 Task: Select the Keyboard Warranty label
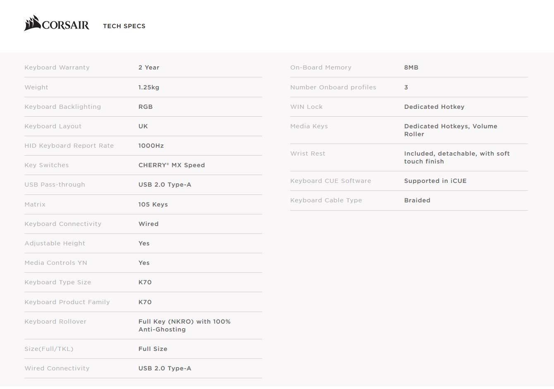pyautogui.click(x=57, y=67)
